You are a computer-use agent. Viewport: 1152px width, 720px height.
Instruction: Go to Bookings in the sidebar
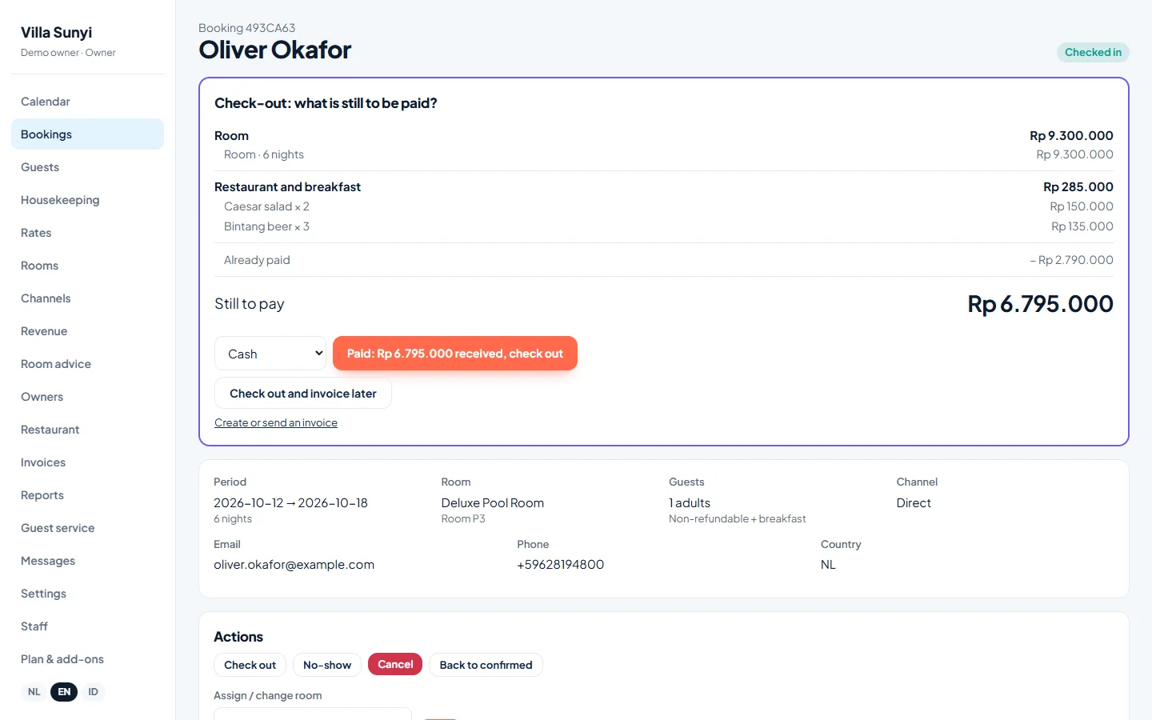click(x=87, y=134)
